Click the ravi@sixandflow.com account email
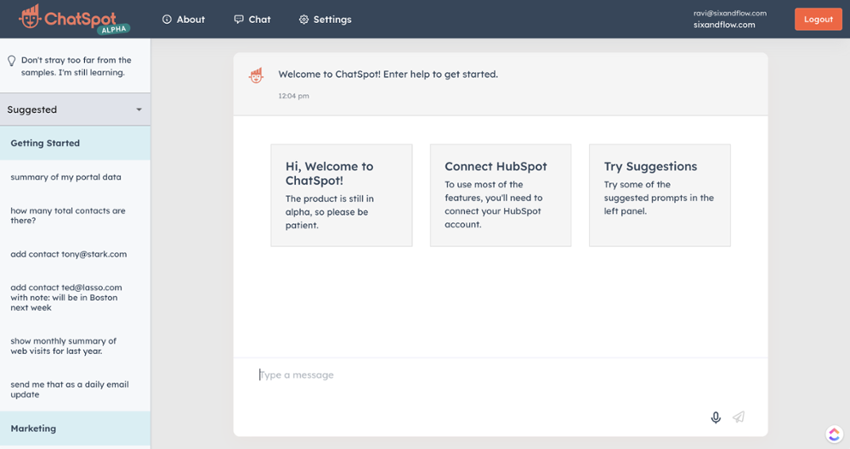This screenshot has height=449, width=850. click(729, 13)
